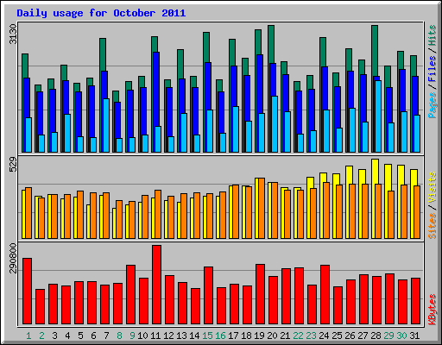The height and width of the screenshot is (345, 442).
Task: Click the cyan pages bar for day 28
Action: [x=378, y=116]
